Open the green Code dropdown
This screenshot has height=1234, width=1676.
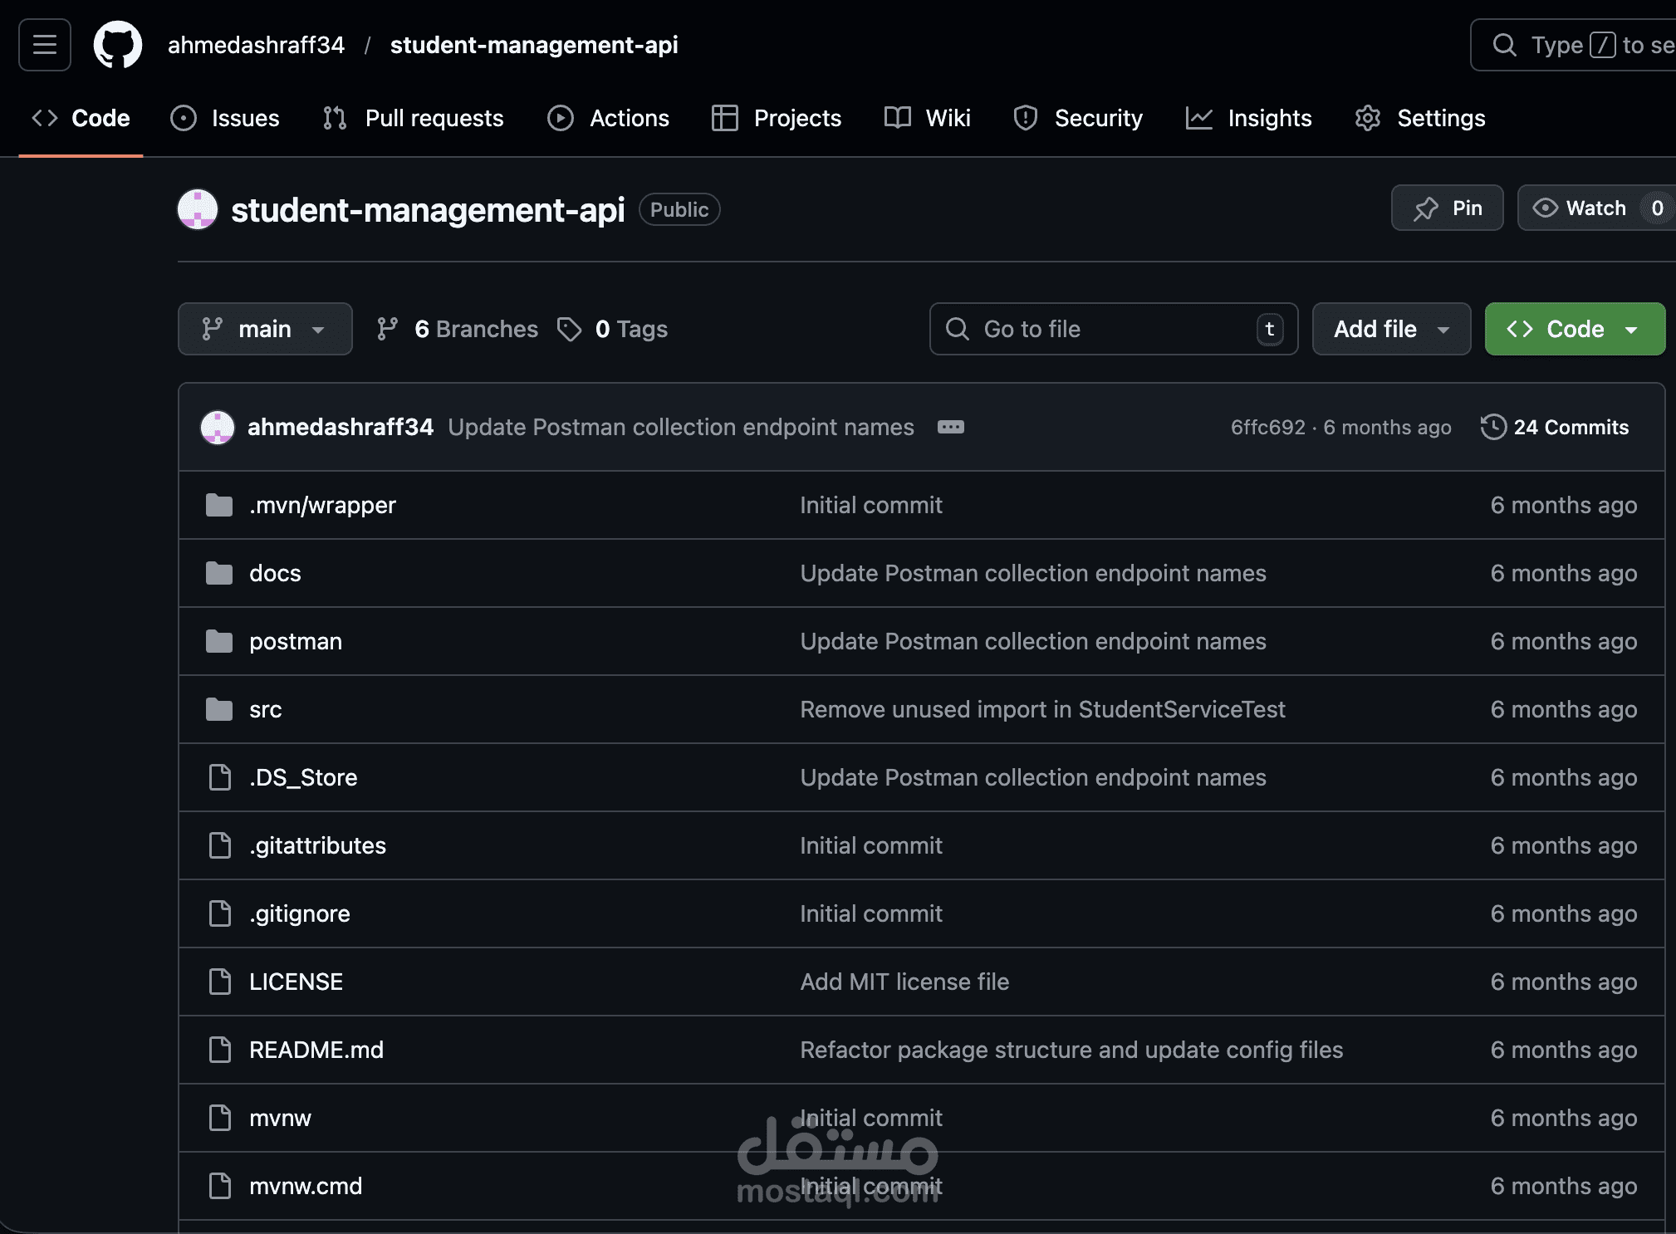tap(1572, 329)
